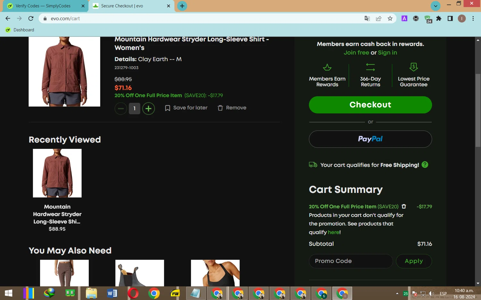481x300 pixels.
Task: Switch to Verify Codes — SimplyCodes tab
Action: click(43, 6)
